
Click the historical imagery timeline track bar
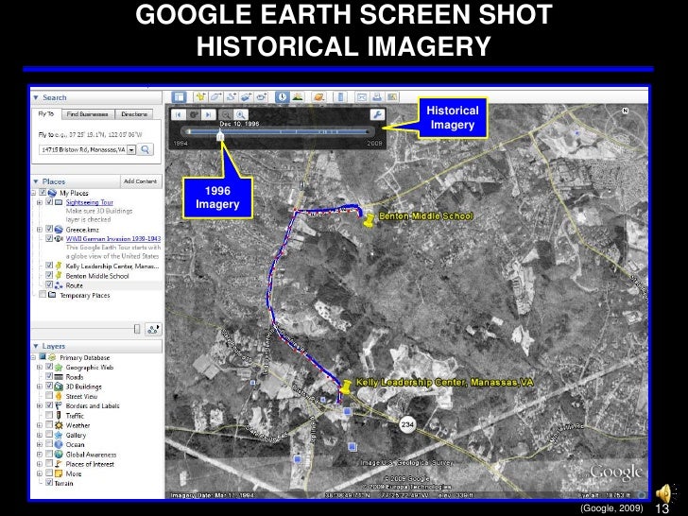click(x=278, y=131)
